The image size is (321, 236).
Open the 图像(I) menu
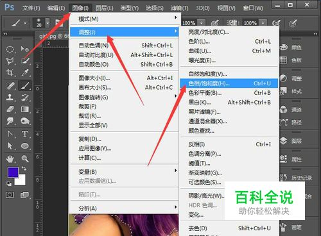(80, 8)
